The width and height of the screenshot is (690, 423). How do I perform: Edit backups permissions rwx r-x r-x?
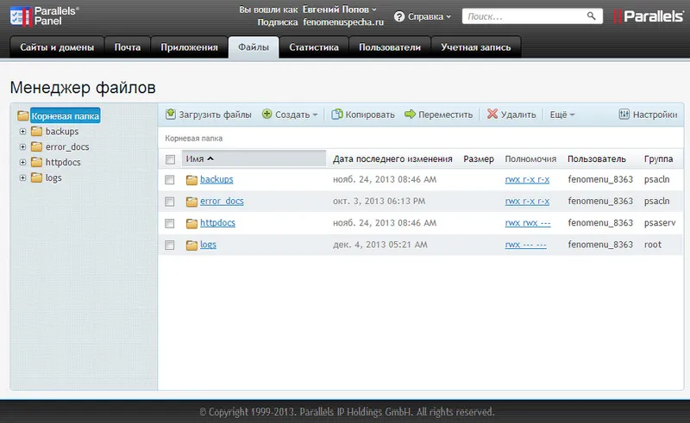tap(527, 179)
